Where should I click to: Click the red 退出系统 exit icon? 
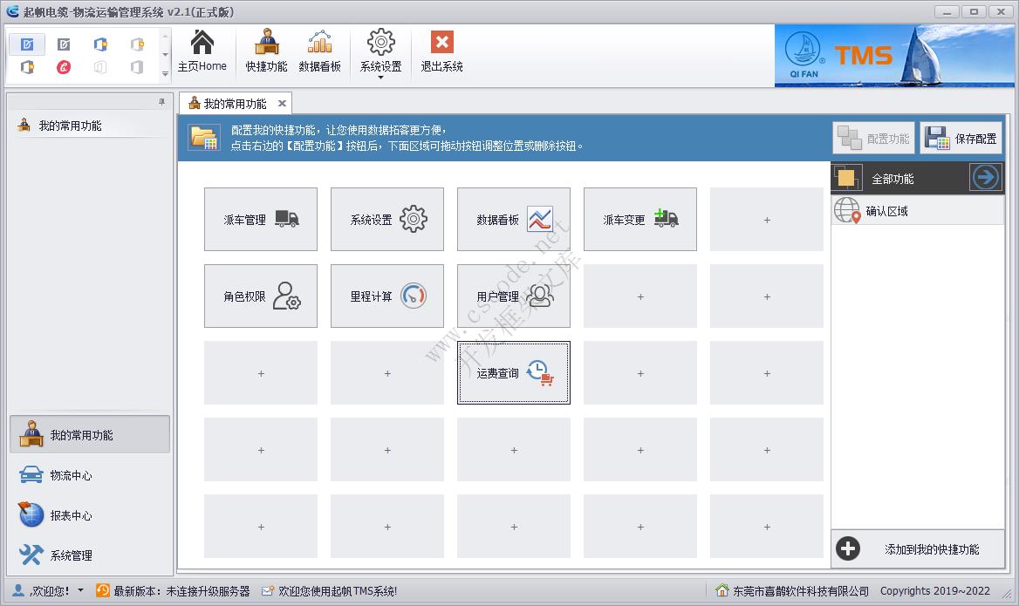click(441, 43)
